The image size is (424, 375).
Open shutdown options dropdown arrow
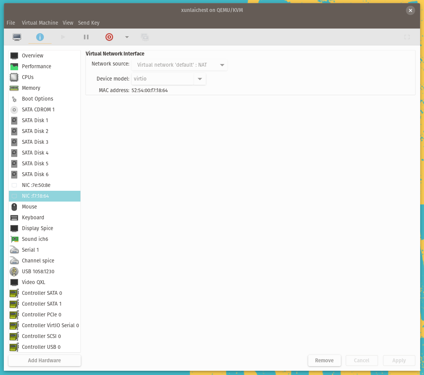tap(127, 37)
